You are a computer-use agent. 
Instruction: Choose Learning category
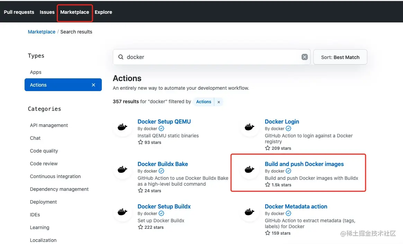(x=39, y=227)
